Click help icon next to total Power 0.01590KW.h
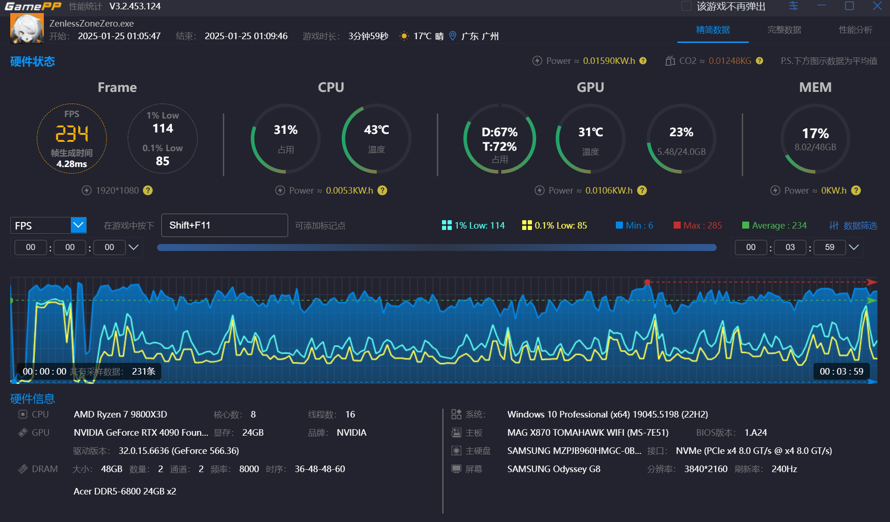 click(643, 61)
